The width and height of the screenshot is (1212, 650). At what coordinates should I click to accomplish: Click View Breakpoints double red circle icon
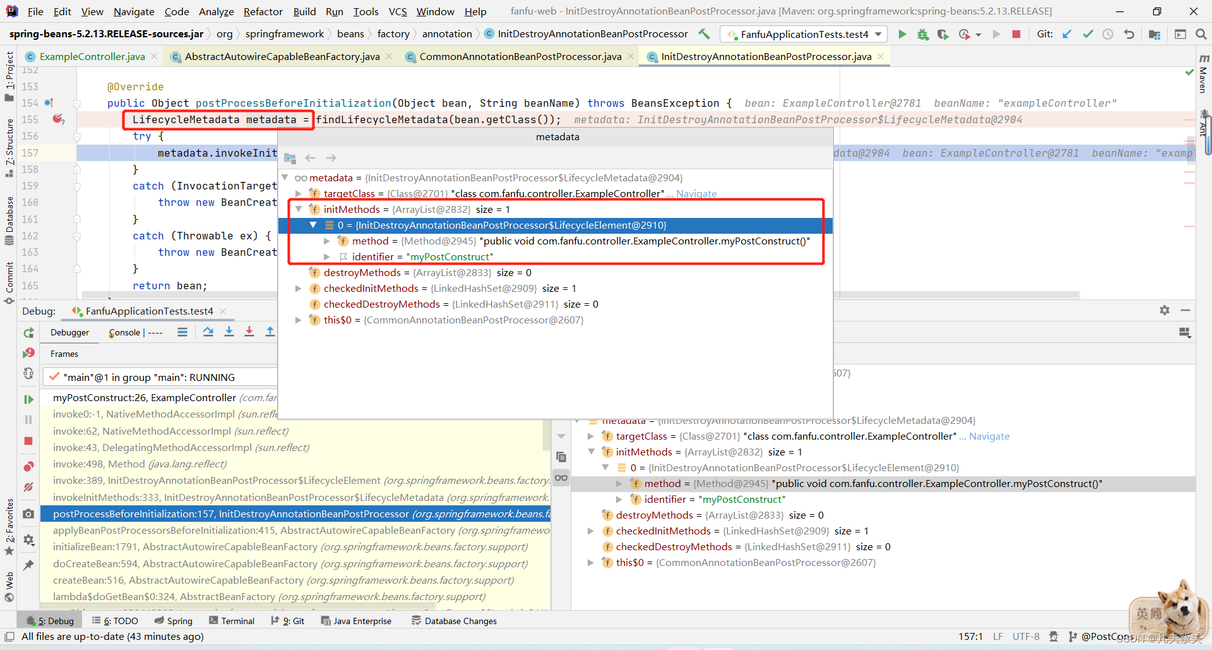click(x=28, y=467)
